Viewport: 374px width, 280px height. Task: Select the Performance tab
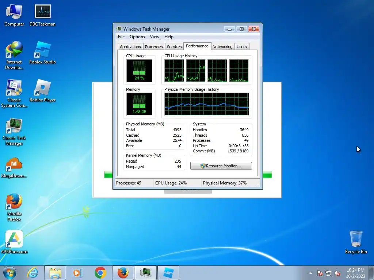[197, 46]
